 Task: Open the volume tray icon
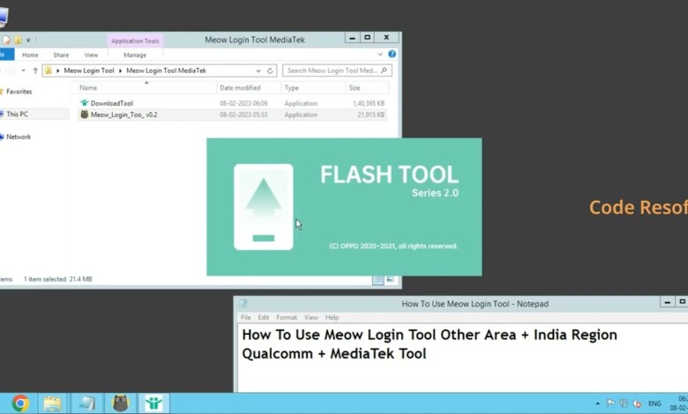[637, 403]
